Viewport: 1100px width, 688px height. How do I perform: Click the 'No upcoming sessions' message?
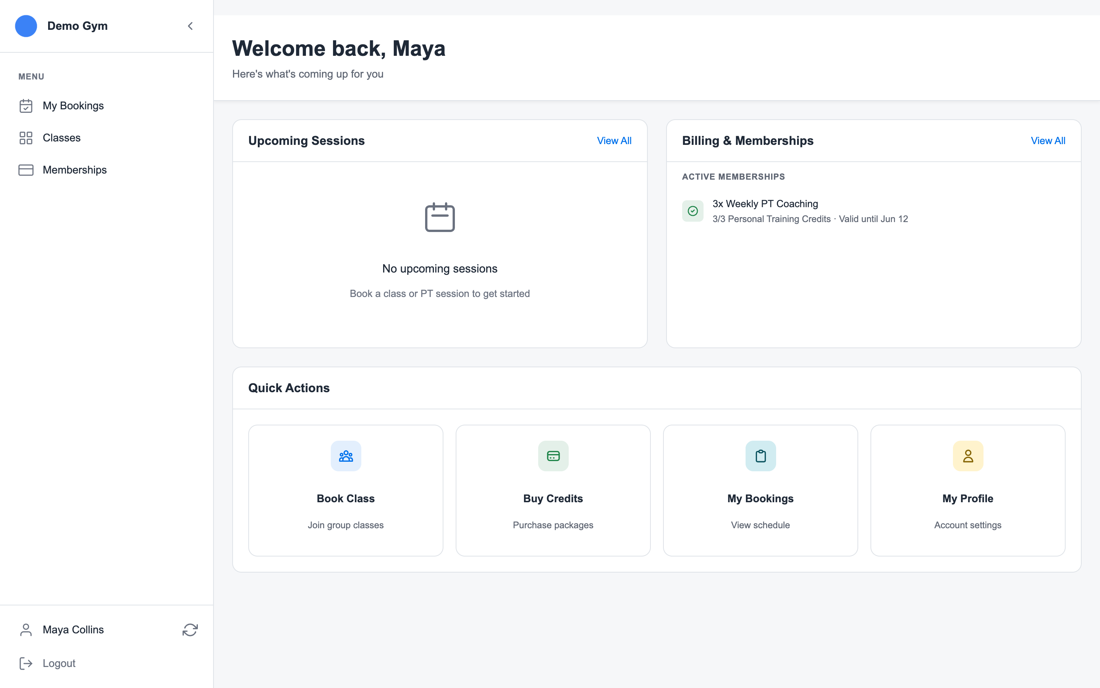[x=440, y=268]
